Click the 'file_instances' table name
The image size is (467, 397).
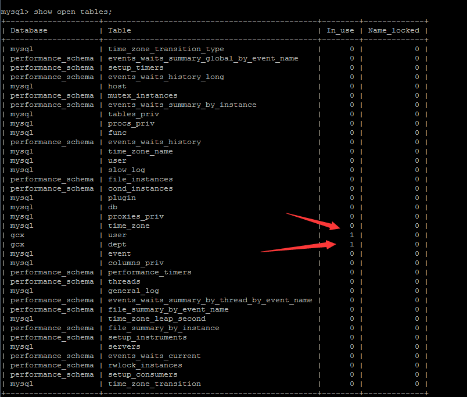141,179
